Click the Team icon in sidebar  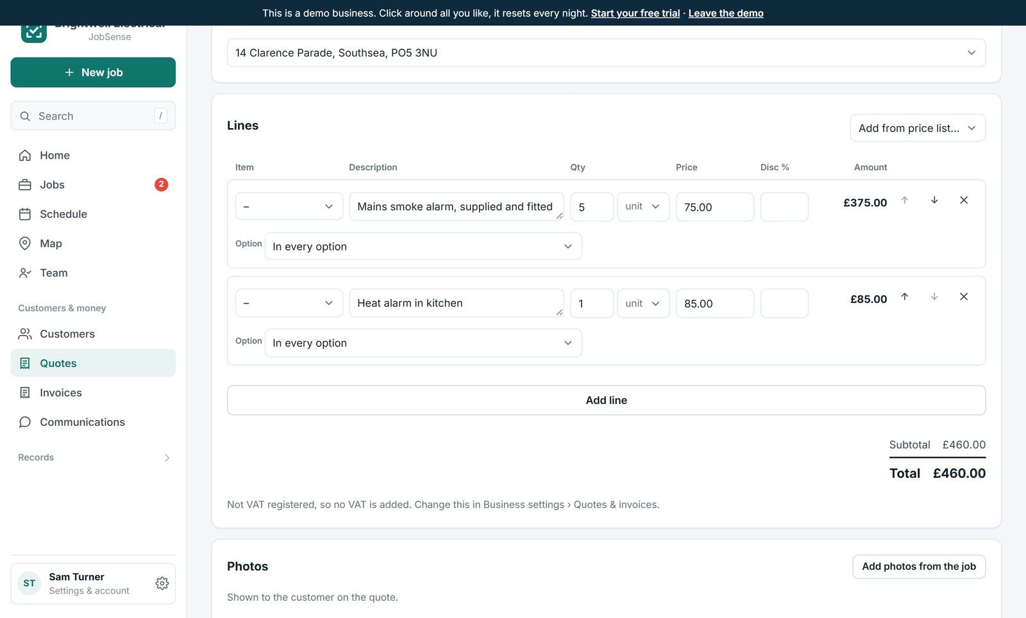coord(25,273)
